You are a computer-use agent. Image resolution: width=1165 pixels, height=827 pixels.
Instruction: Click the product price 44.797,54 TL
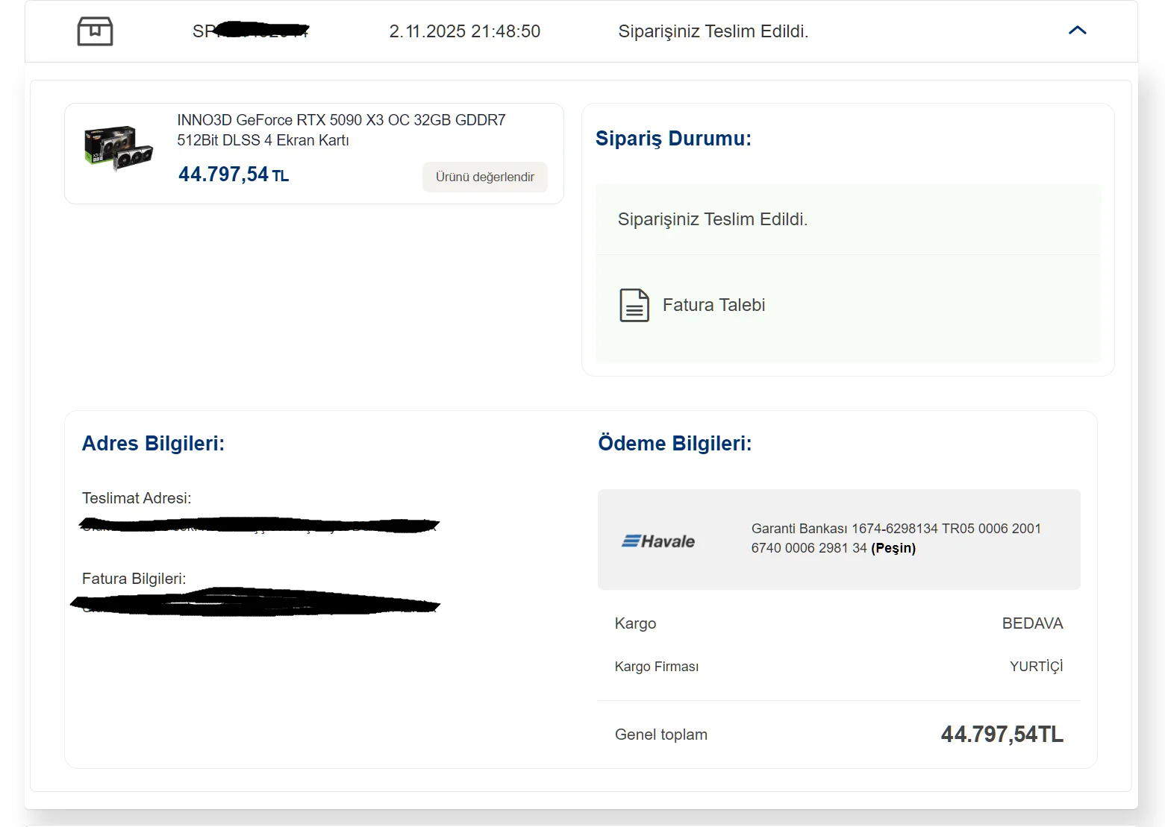234,174
